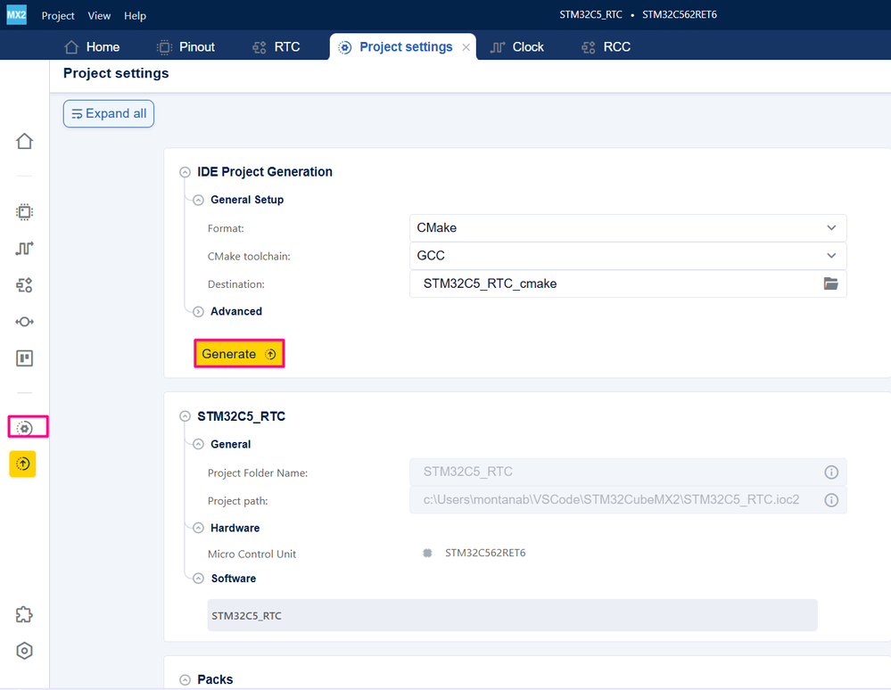Switch to the Home tab
Viewport: 891px width, 690px height.
coord(92,47)
